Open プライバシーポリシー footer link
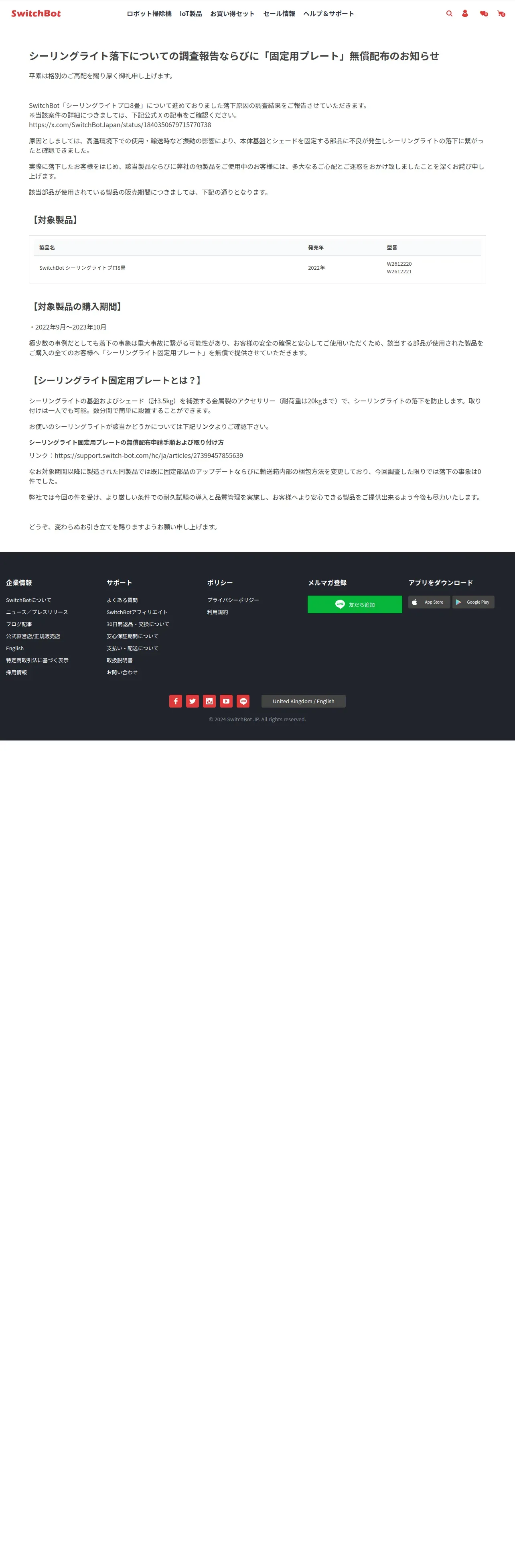 point(233,600)
